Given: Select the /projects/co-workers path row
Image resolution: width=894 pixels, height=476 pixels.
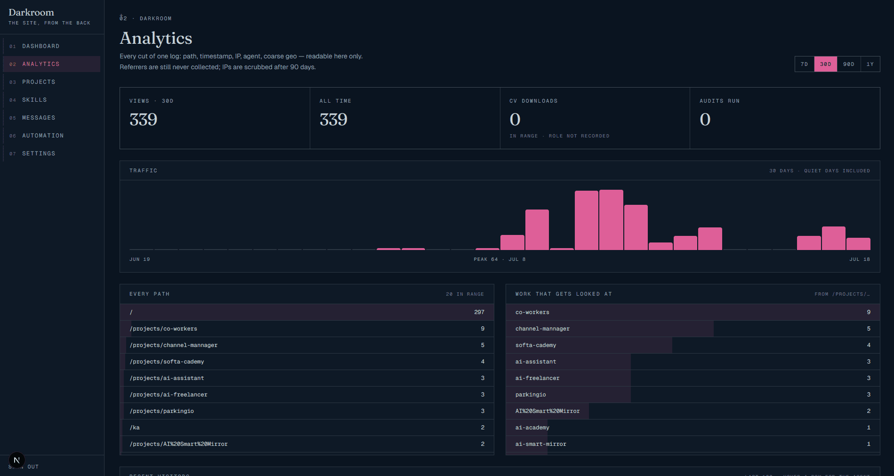Looking at the screenshot, I should [x=307, y=329].
